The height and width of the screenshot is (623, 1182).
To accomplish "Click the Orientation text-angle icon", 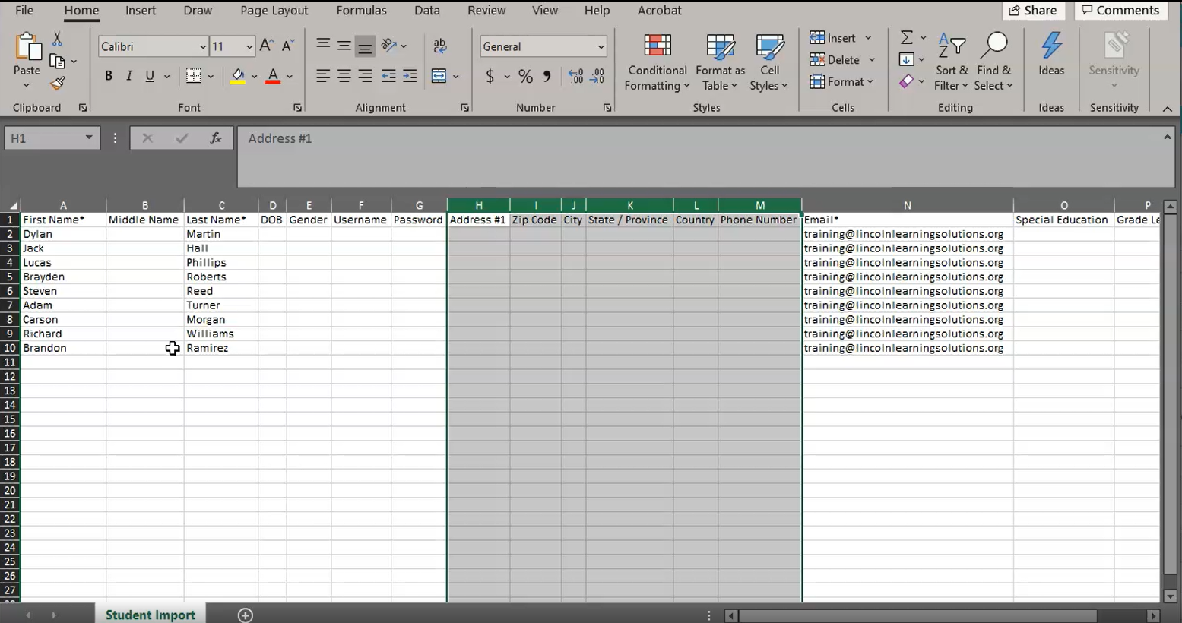I will (x=389, y=46).
